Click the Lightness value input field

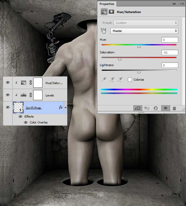170,65
